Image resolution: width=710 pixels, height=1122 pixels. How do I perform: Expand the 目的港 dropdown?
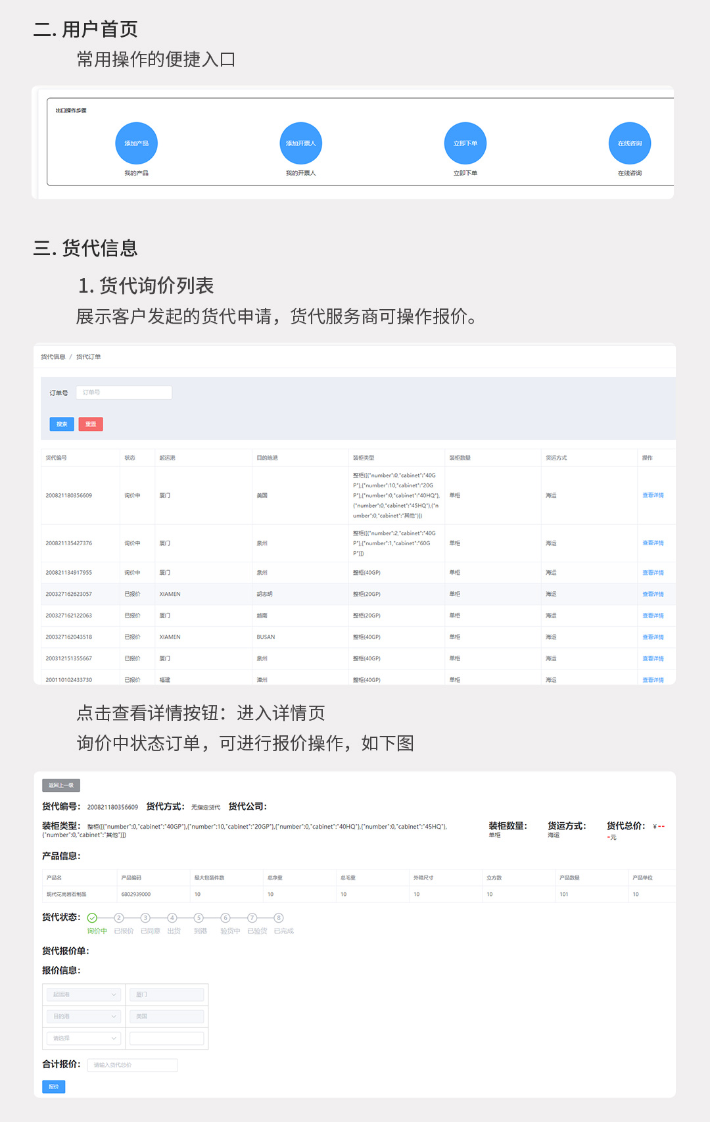[x=84, y=1016]
